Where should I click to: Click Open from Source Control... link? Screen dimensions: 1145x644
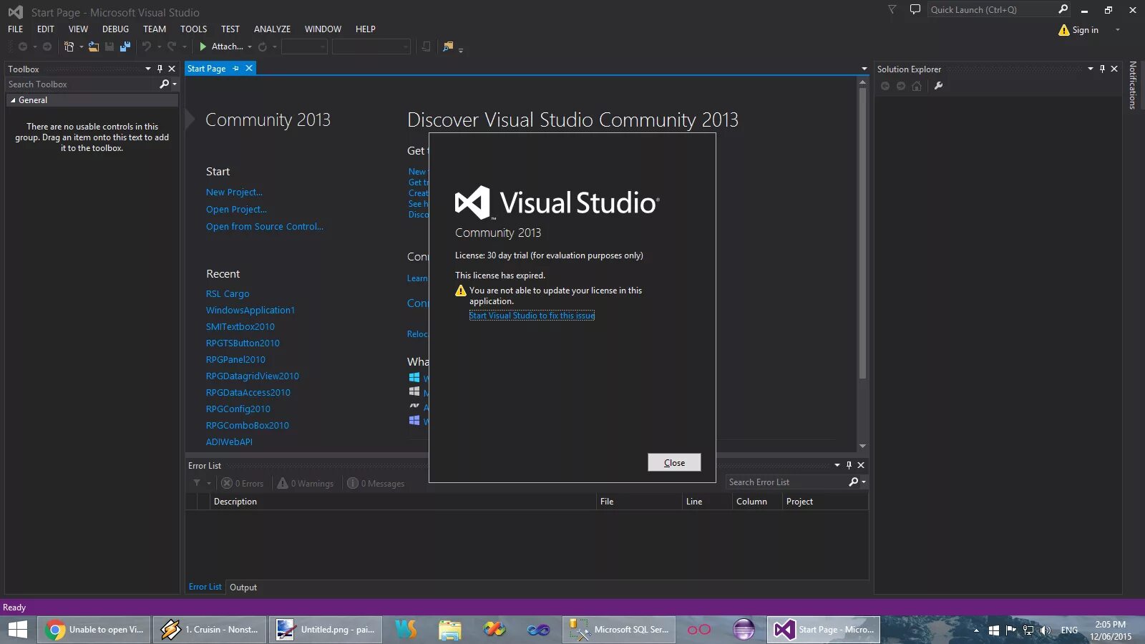(265, 227)
